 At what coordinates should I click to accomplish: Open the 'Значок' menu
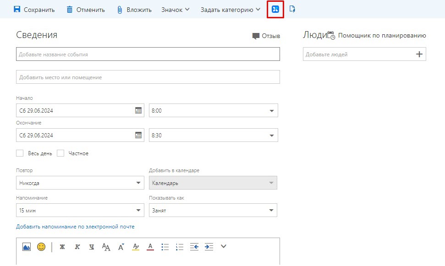pyautogui.click(x=175, y=10)
